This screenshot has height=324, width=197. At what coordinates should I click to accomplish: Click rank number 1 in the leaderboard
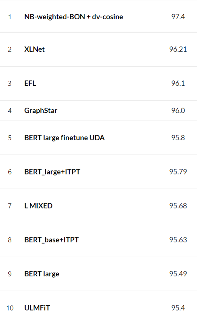click(x=10, y=17)
